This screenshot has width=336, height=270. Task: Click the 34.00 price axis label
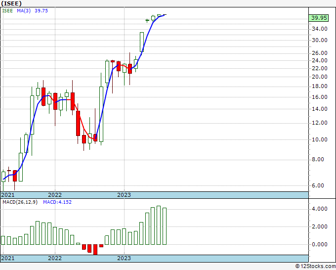point(320,29)
